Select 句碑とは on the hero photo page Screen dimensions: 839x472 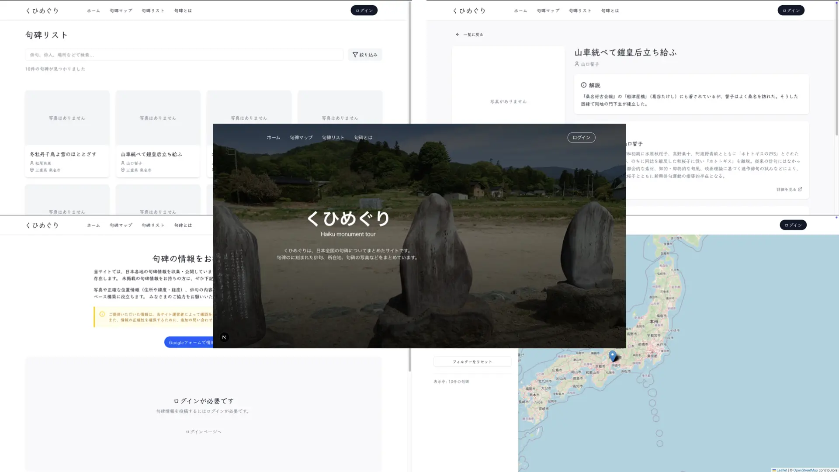[x=363, y=138]
